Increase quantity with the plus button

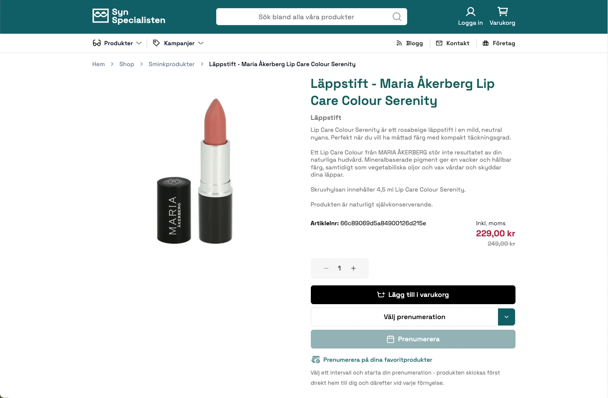[353, 268]
